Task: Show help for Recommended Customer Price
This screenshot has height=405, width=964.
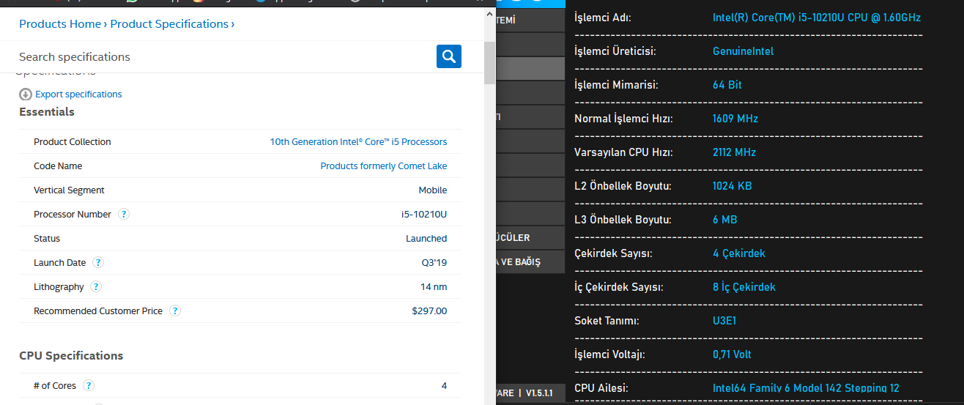Action: point(175,311)
